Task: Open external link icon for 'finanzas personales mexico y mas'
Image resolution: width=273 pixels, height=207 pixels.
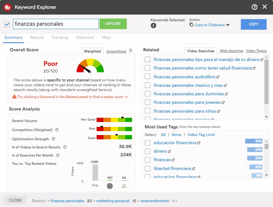Action: pyautogui.click(x=225, y=85)
